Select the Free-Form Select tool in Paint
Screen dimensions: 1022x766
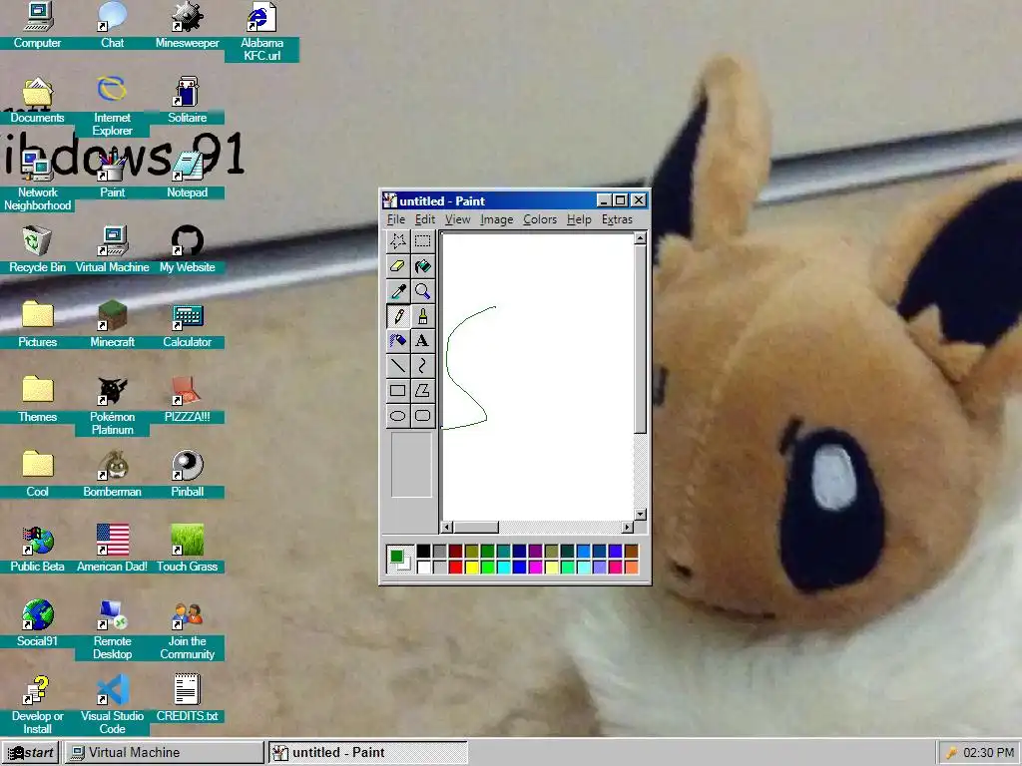(x=397, y=241)
